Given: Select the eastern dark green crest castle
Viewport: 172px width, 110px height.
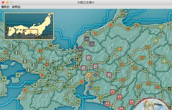Looking at the screenshot, I should pyautogui.click(x=64, y=87).
